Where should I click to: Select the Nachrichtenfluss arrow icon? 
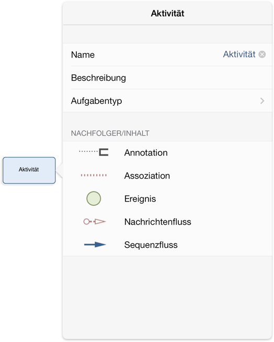[94, 222]
